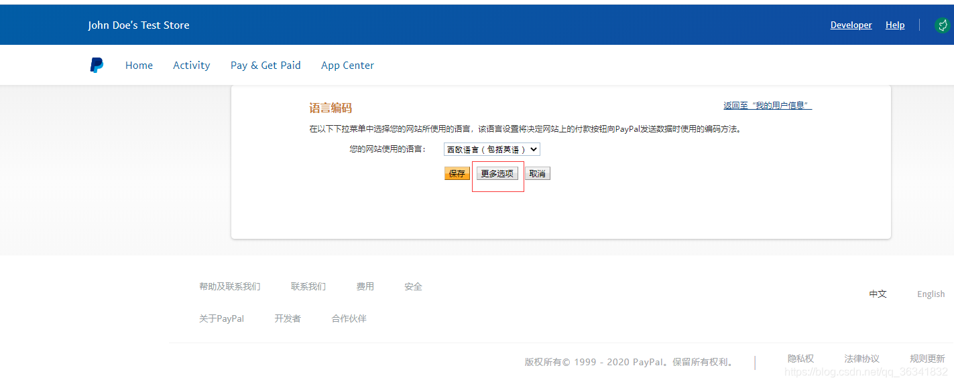Click the 取消 button
This screenshot has height=384, width=954.
[x=538, y=173]
